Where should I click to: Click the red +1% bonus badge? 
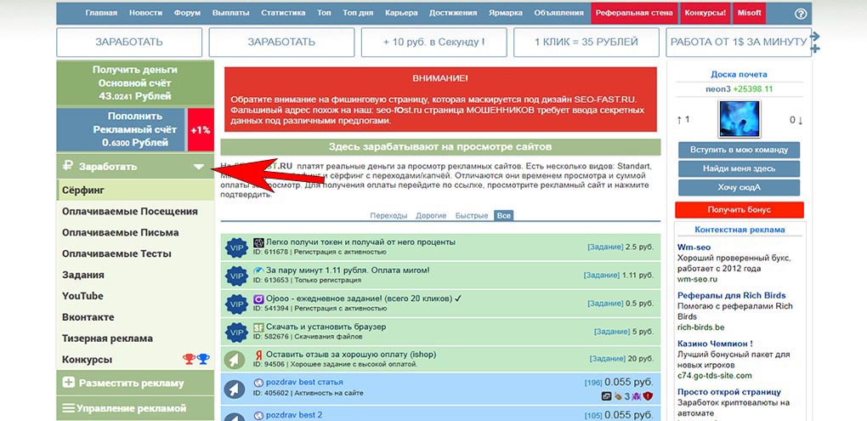pyautogui.click(x=201, y=130)
